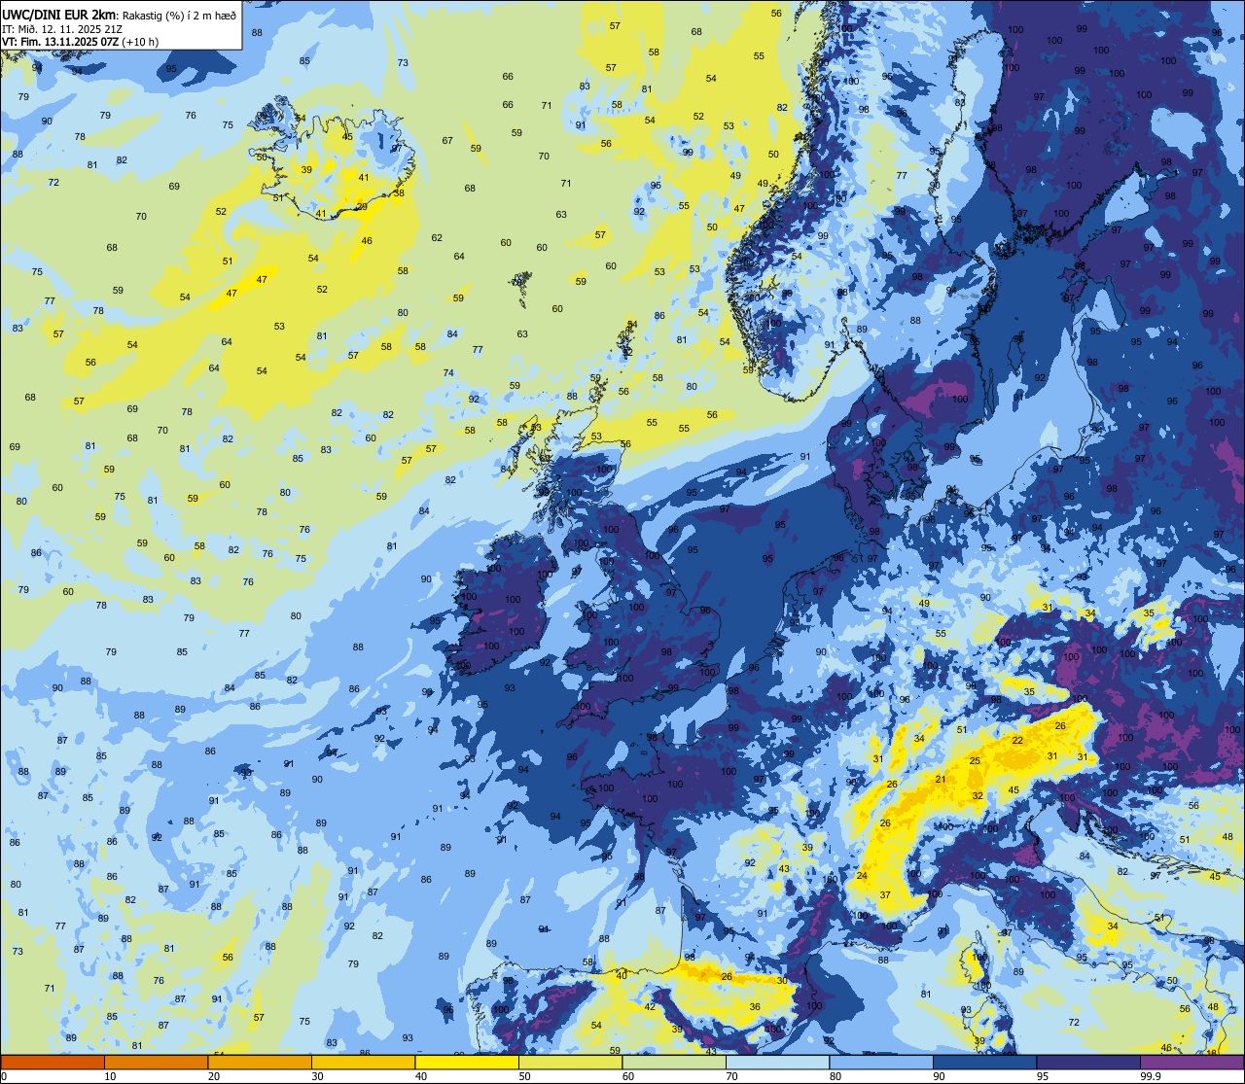Click the humidity value 24 on the map
Screen dimensions: 1245x1084
click(x=862, y=876)
